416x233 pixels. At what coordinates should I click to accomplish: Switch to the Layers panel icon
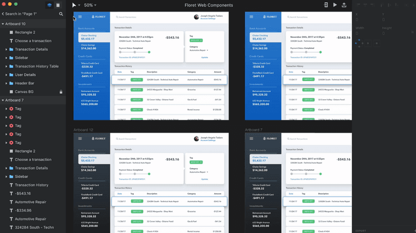click(49, 5)
